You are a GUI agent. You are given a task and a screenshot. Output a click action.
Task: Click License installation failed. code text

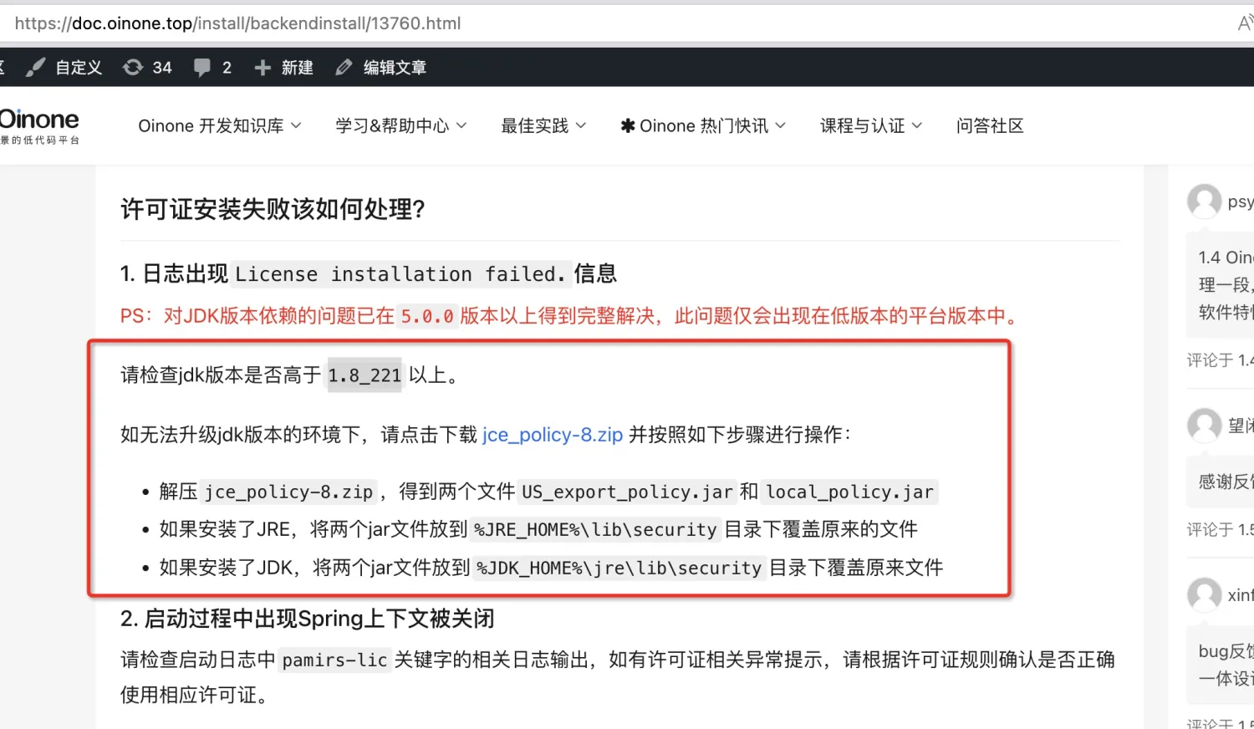(400, 274)
